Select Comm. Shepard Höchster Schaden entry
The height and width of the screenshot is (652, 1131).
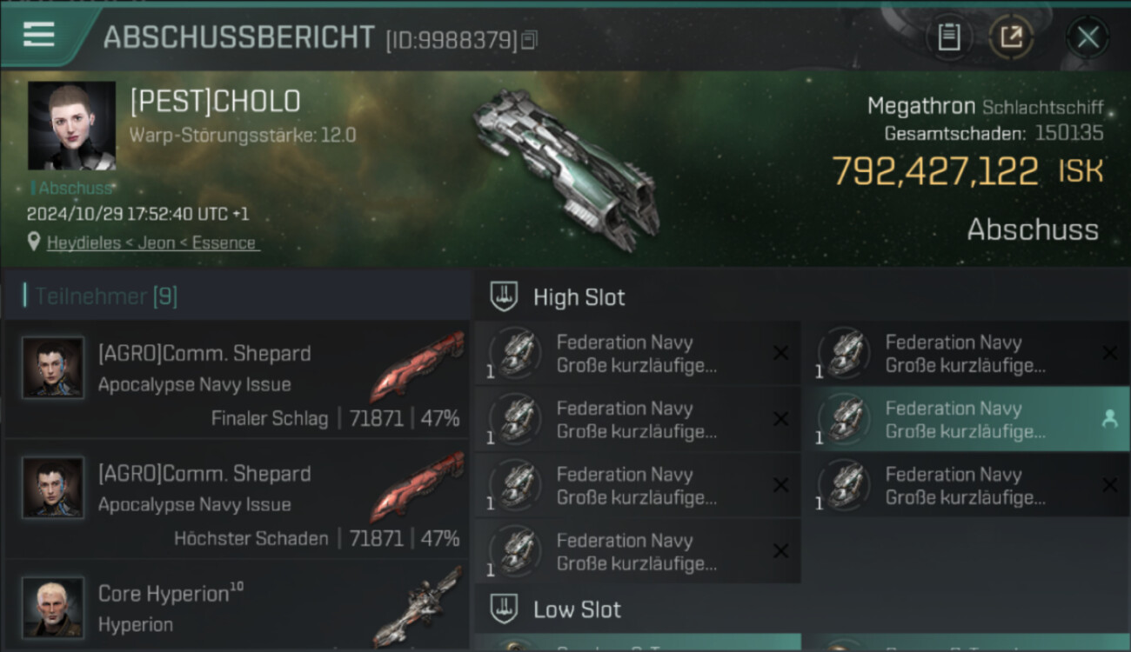[x=237, y=499]
